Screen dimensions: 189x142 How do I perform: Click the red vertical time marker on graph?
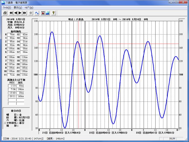(78, 81)
